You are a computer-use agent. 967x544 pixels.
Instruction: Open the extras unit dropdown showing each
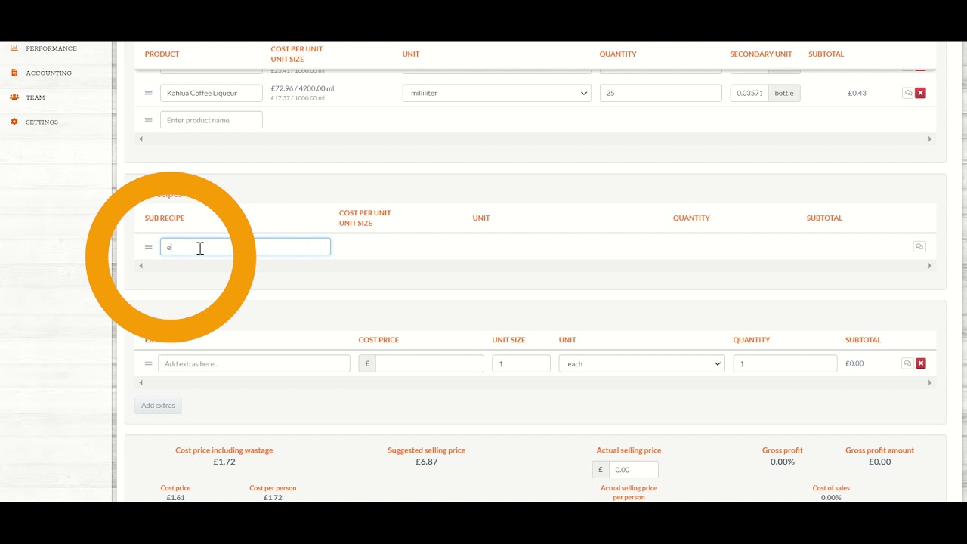(641, 363)
